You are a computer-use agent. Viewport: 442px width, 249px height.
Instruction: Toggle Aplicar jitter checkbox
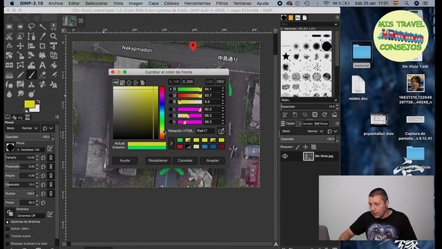click(x=8, y=229)
